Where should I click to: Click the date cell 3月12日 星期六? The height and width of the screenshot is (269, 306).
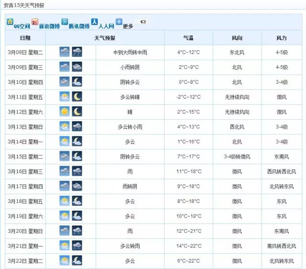coord(25,112)
